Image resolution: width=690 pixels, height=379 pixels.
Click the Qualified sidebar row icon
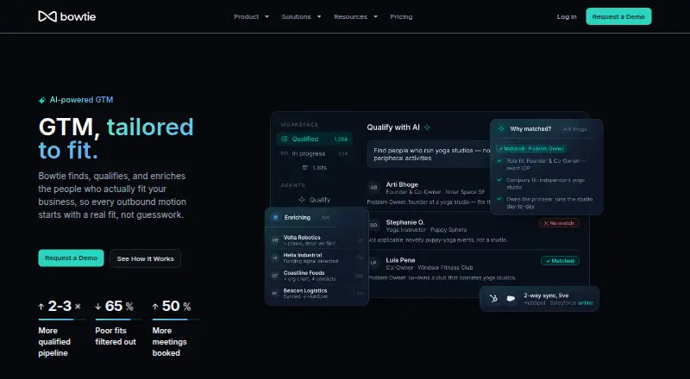coord(285,139)
